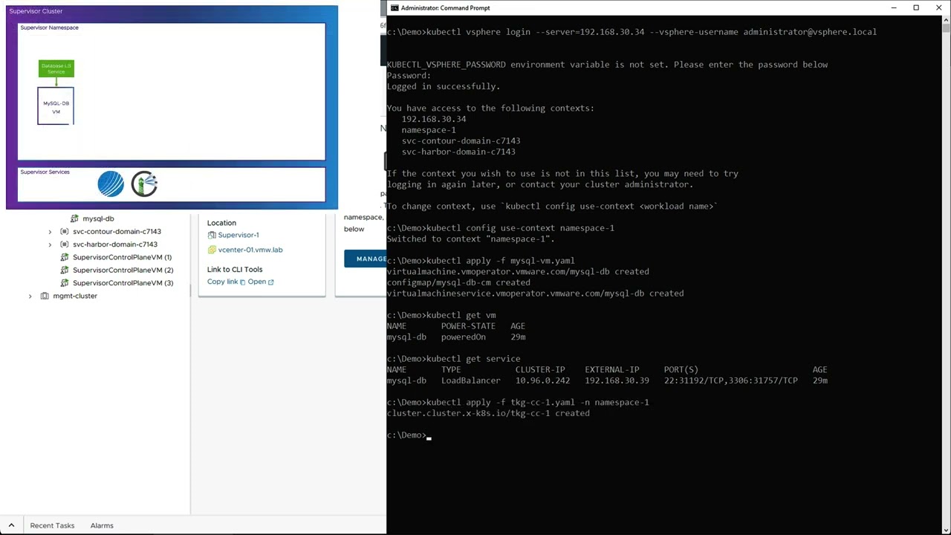951x535 pixels.
Task: Expand the mgmt-cluster tree node
Action: tap(30, 296)
